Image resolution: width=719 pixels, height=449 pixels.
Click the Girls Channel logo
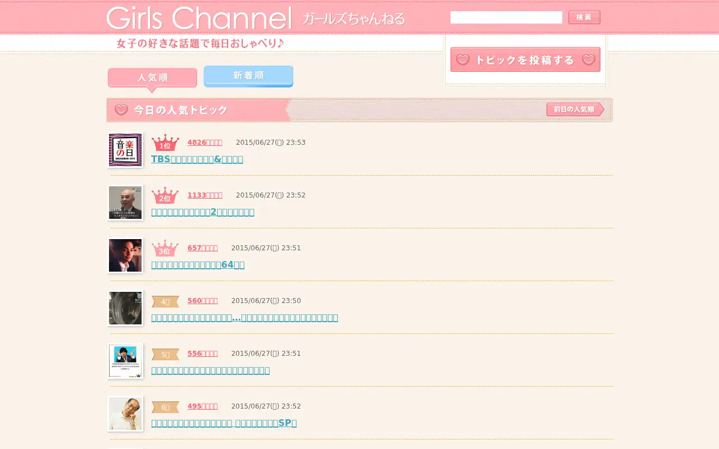pyautogui.click(x=199, y=18)
